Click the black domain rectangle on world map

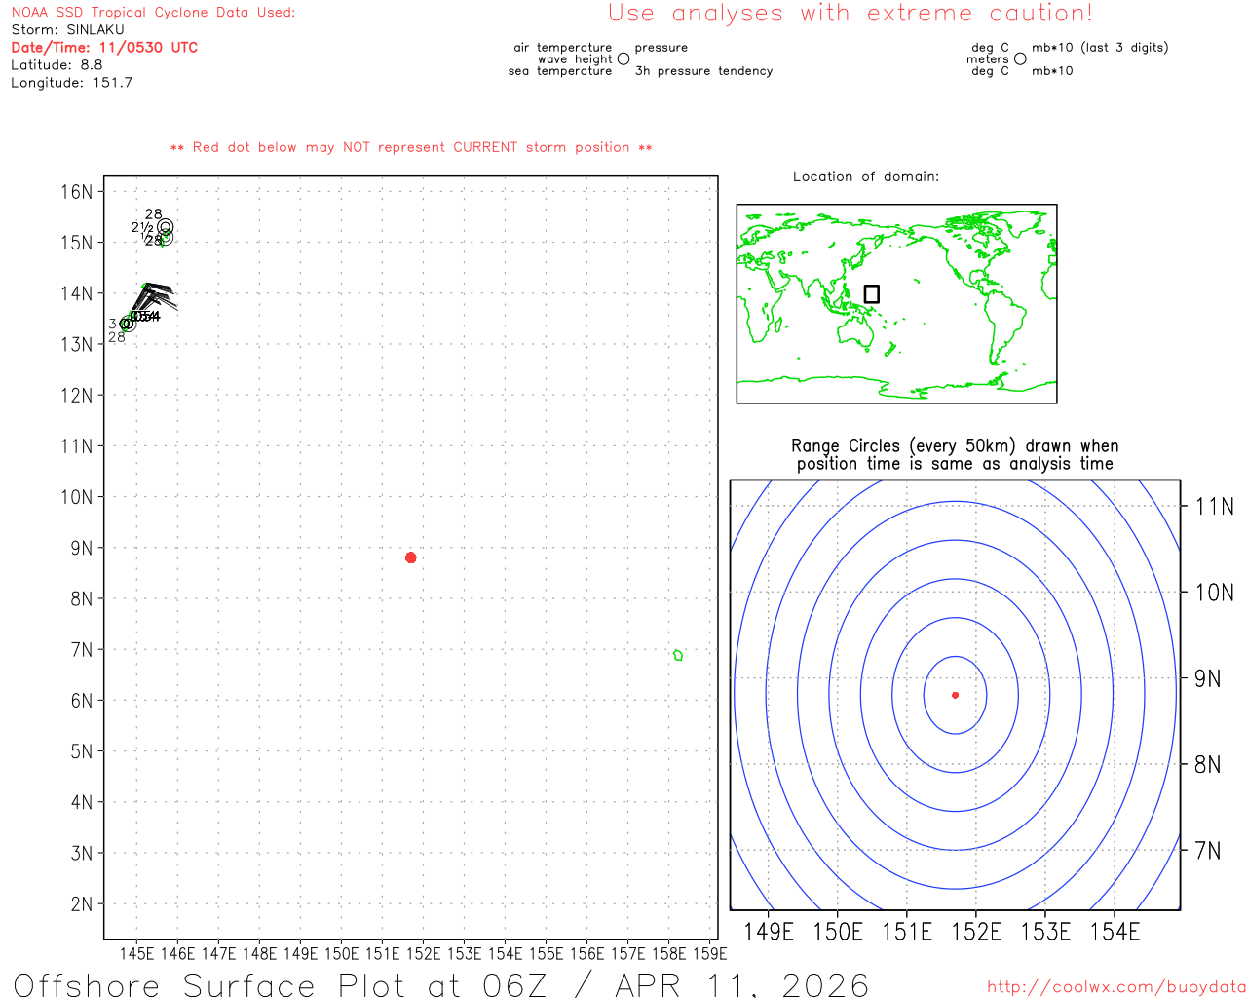coord(872,294)
